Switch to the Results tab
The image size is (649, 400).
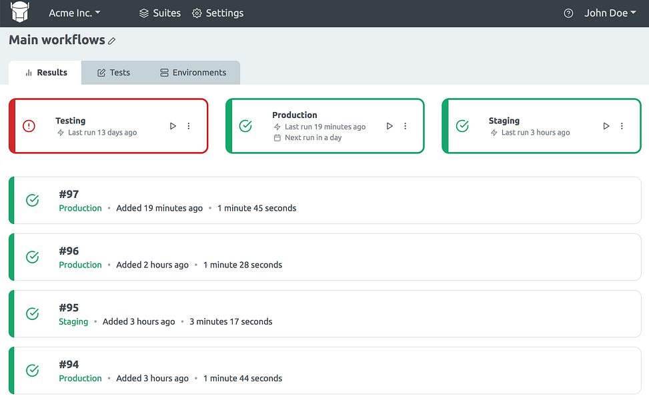45,73
